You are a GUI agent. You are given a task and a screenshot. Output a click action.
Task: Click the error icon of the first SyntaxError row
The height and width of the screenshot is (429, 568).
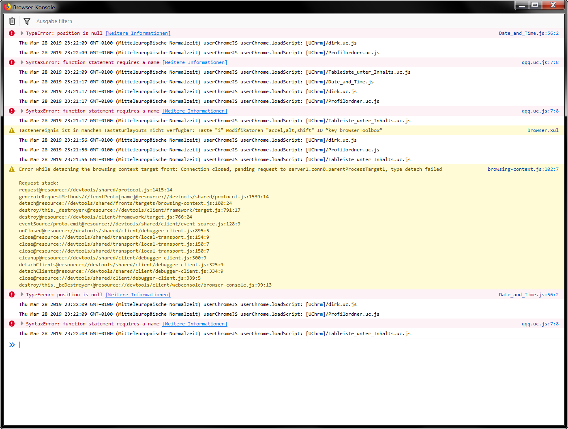(12, 62)
